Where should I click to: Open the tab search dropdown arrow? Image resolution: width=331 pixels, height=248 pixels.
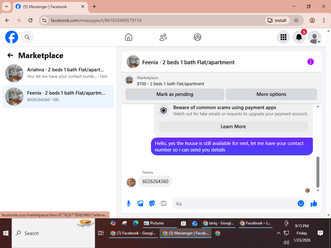[6, 6]
